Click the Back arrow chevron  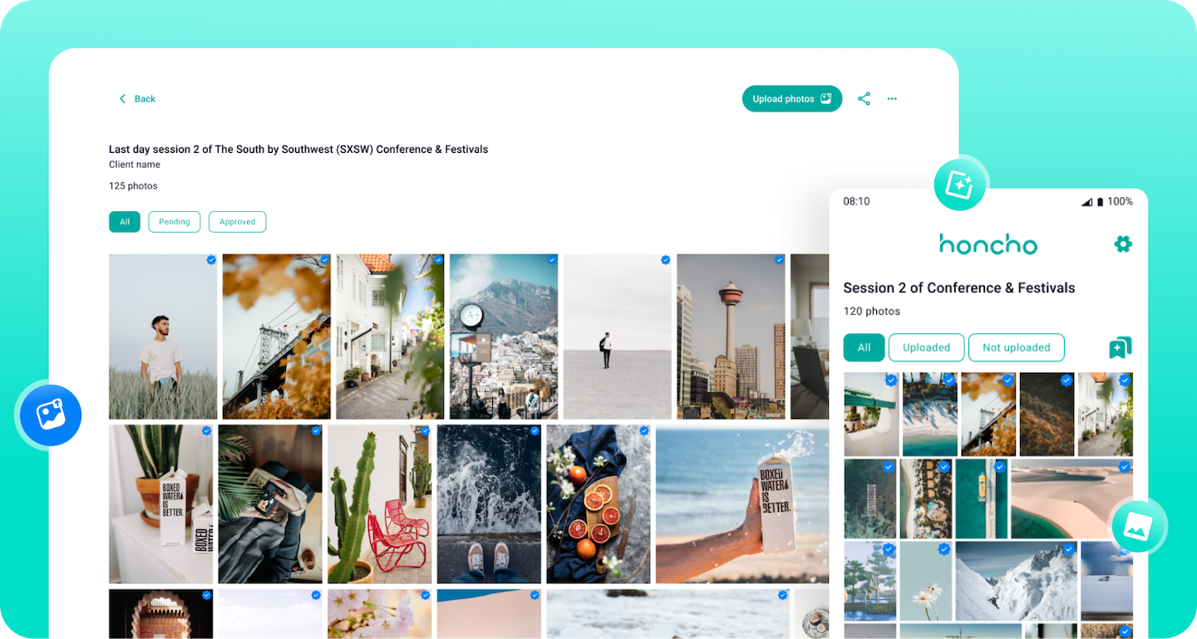[123, 99]
